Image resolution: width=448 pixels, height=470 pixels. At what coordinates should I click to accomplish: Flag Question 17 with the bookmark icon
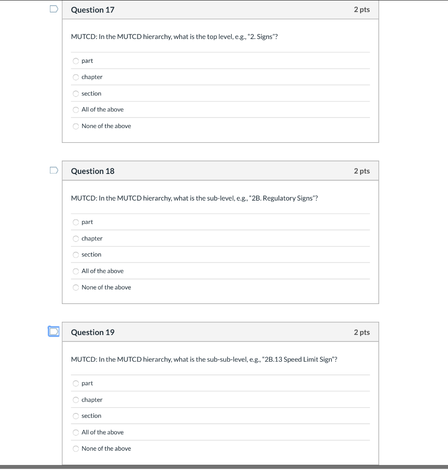(54, 9)
